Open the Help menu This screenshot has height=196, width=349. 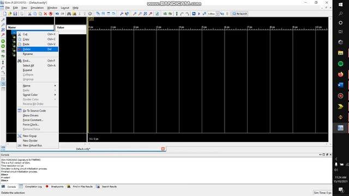(75, 8)
